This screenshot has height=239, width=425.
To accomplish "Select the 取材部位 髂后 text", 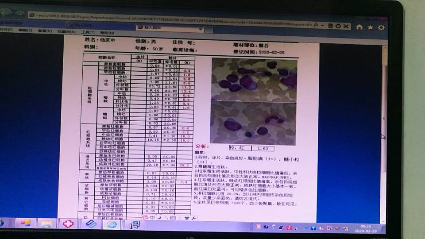I will coord(251,45).
